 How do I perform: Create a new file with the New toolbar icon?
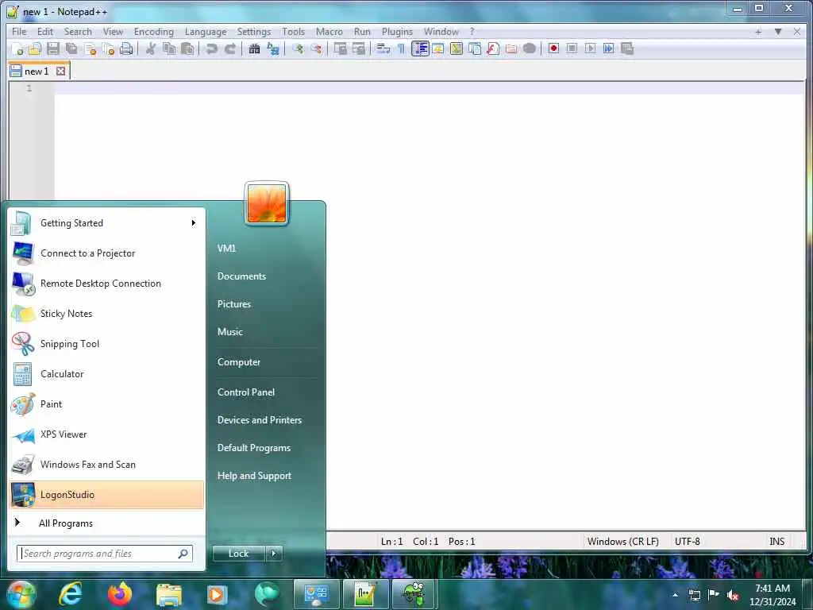pyautogui.click(x=17, y=49)
